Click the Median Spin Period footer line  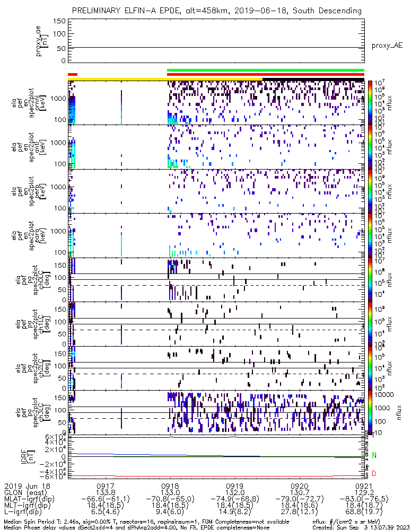146,522
